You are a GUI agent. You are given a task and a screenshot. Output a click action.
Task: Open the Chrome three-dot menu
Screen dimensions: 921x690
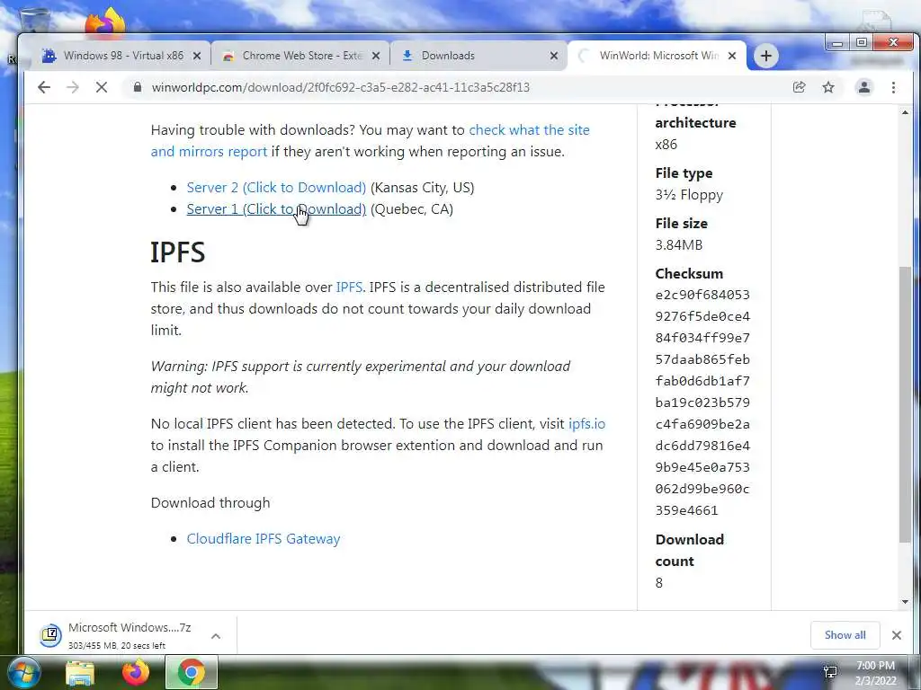[x=893, y=87]
